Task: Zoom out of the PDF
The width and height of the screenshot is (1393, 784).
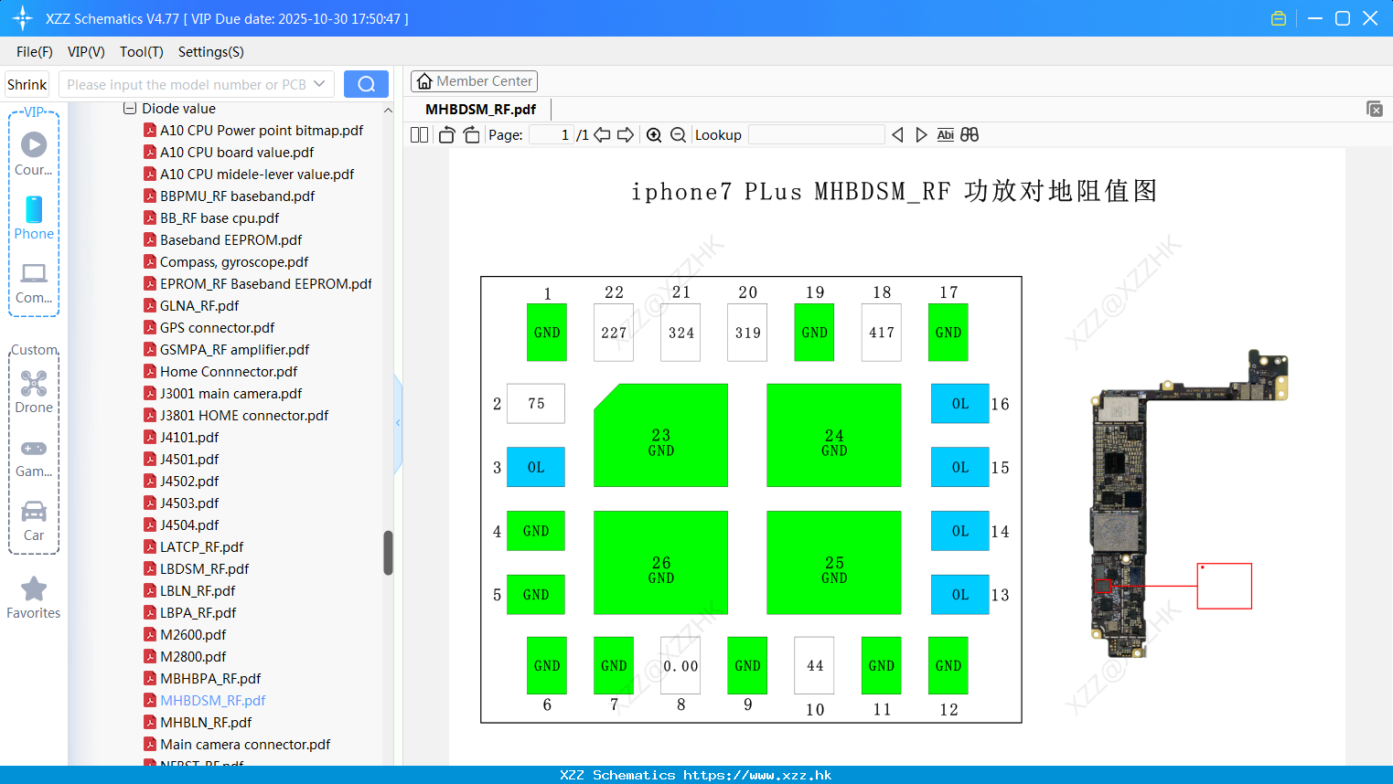Action: click(x=678, y=135)
